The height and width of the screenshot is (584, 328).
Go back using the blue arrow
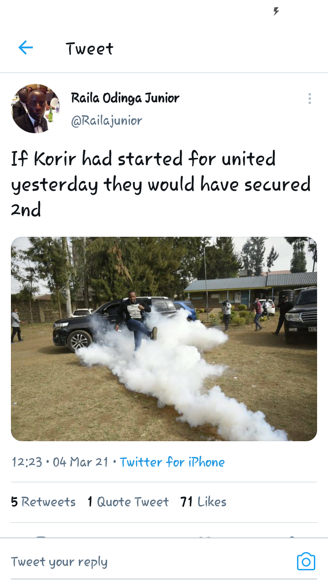click(26, 47)
